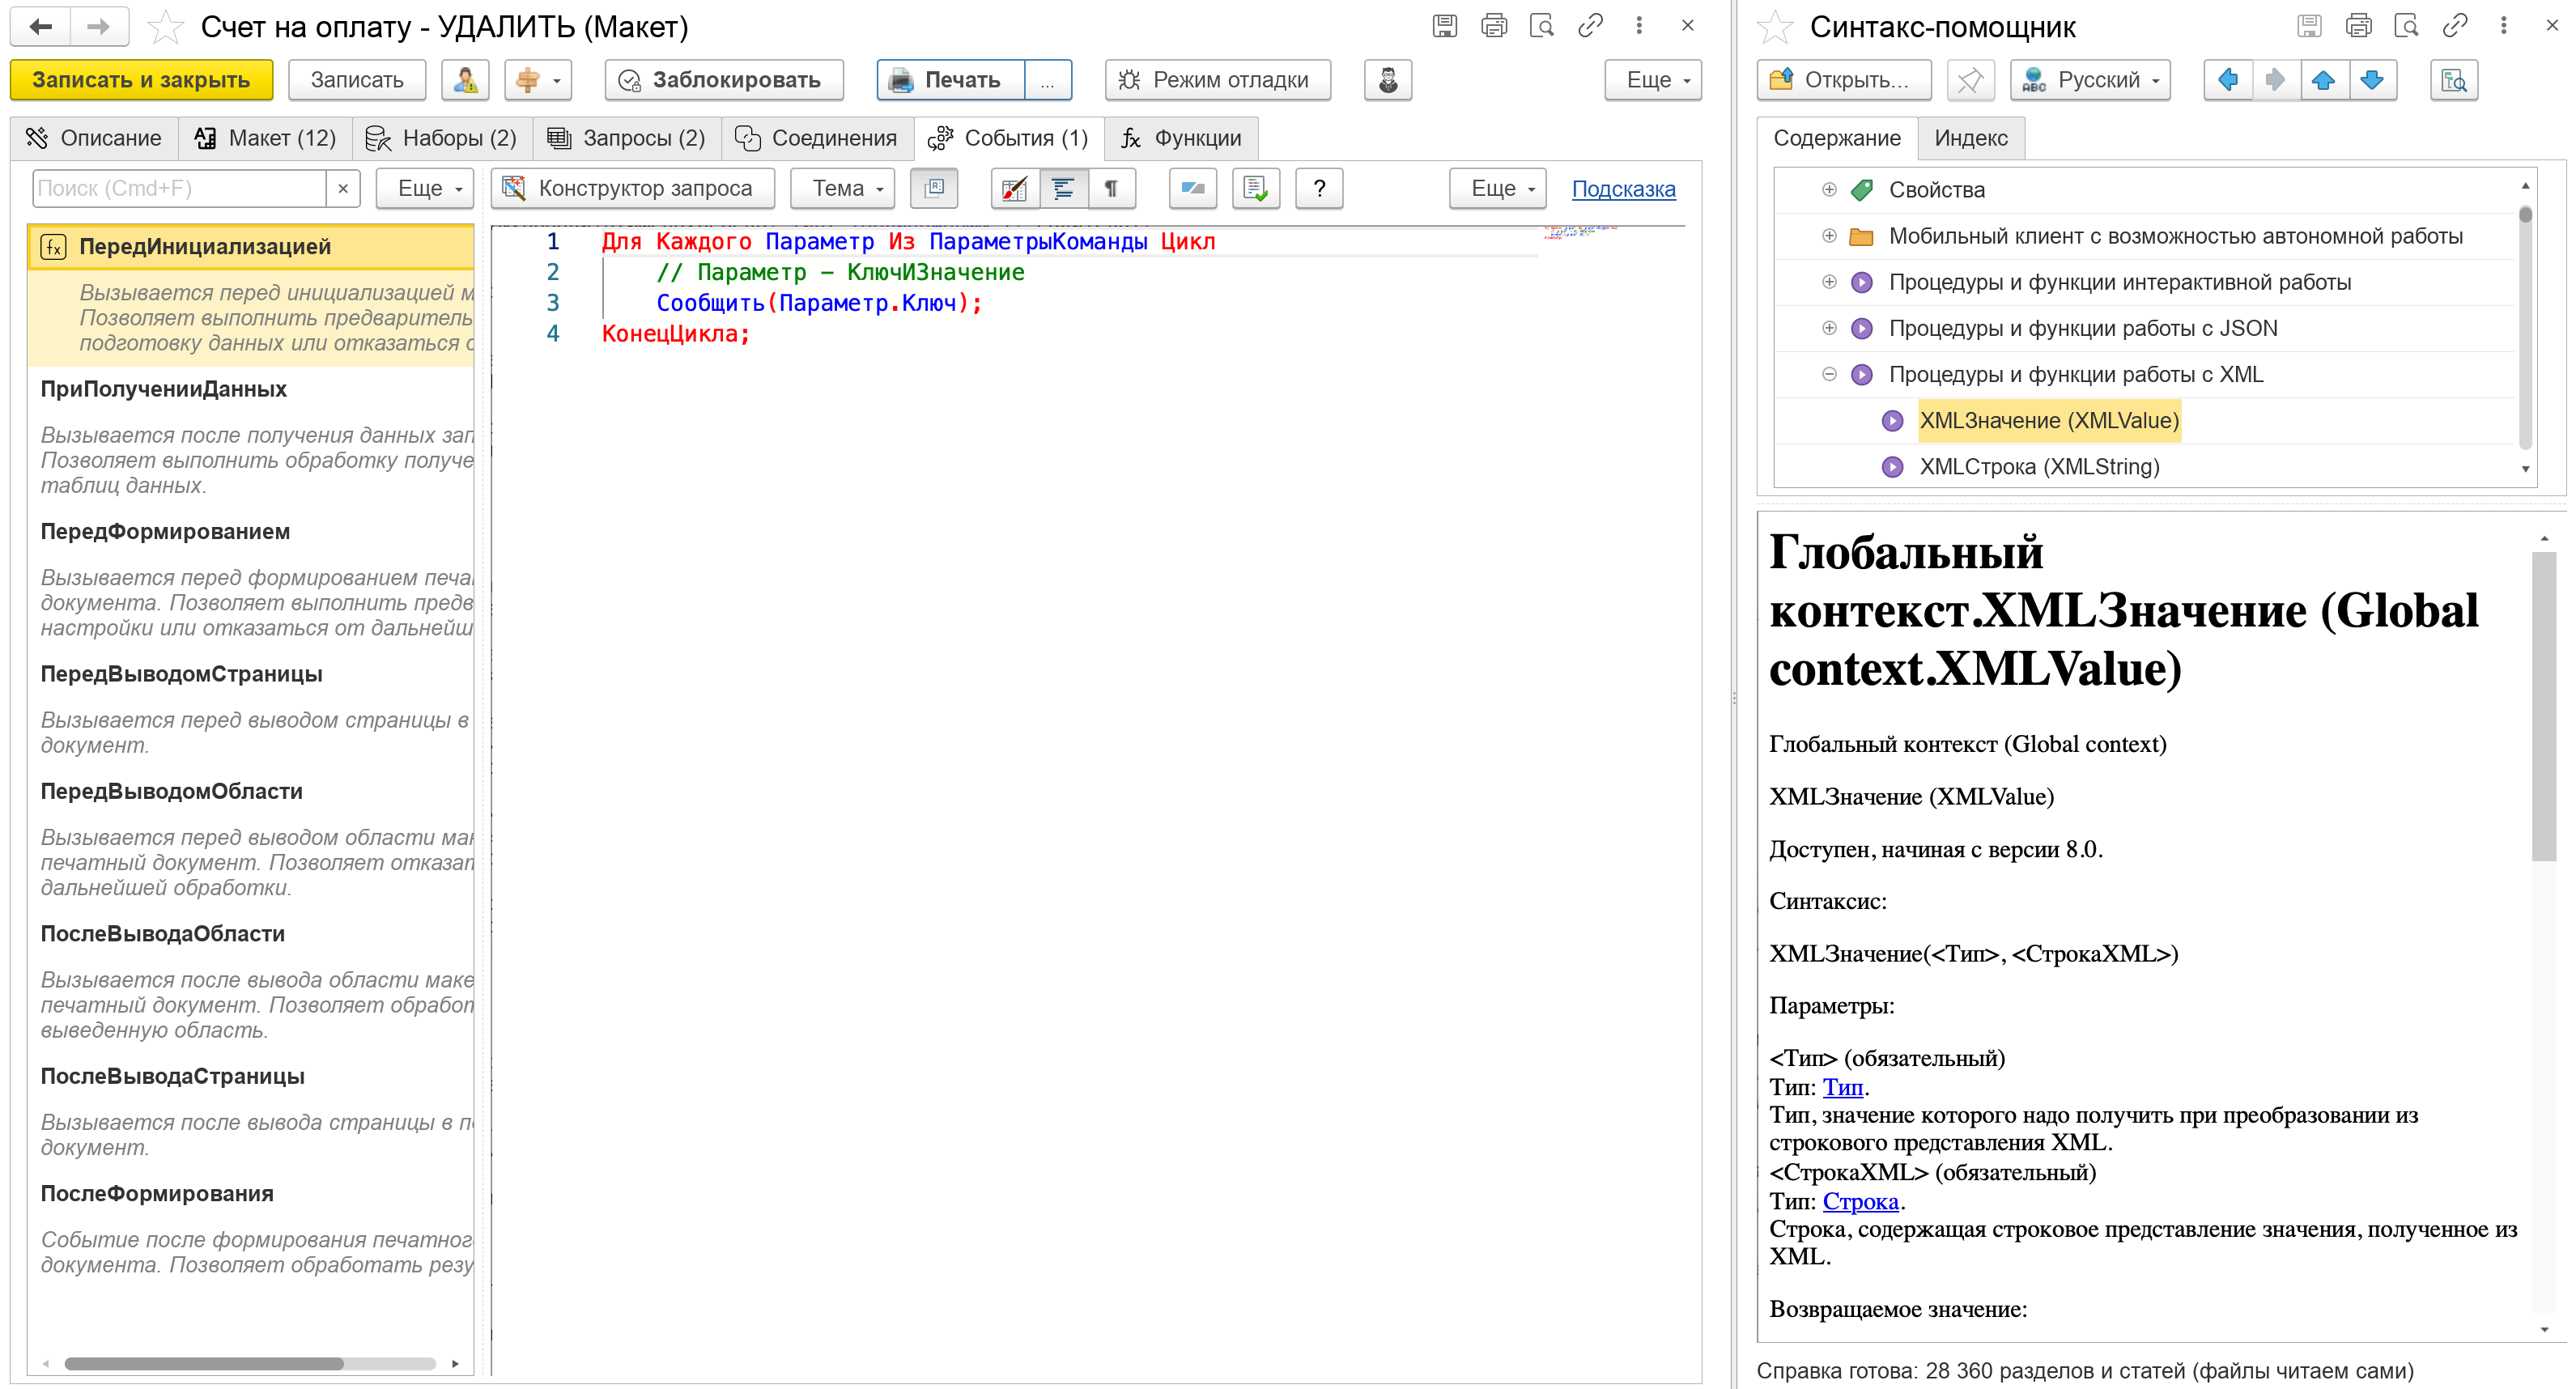2576x1389 pixels.
Task: Click the blue left arrow in Синтакс-помощник
Action: tap(2228, 80)
